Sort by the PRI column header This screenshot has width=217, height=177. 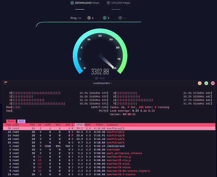(33, 125)
